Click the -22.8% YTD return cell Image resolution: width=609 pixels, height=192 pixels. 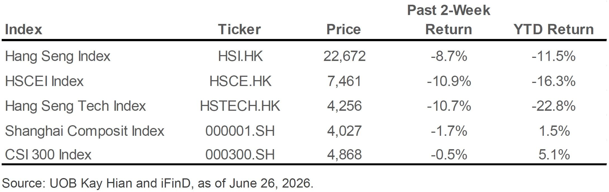tap(554, 106)
